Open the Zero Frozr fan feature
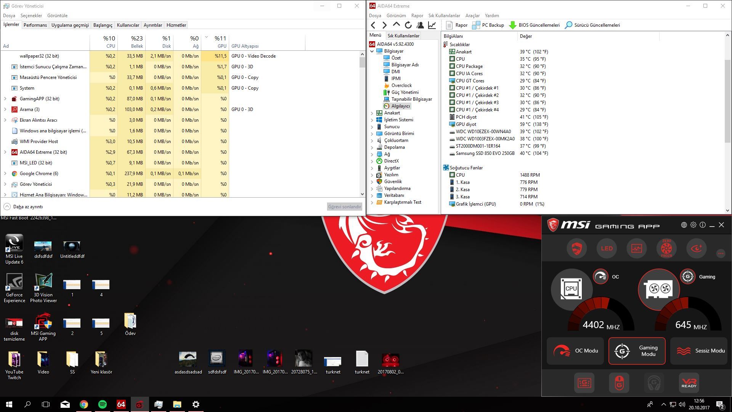 point(666,248)
